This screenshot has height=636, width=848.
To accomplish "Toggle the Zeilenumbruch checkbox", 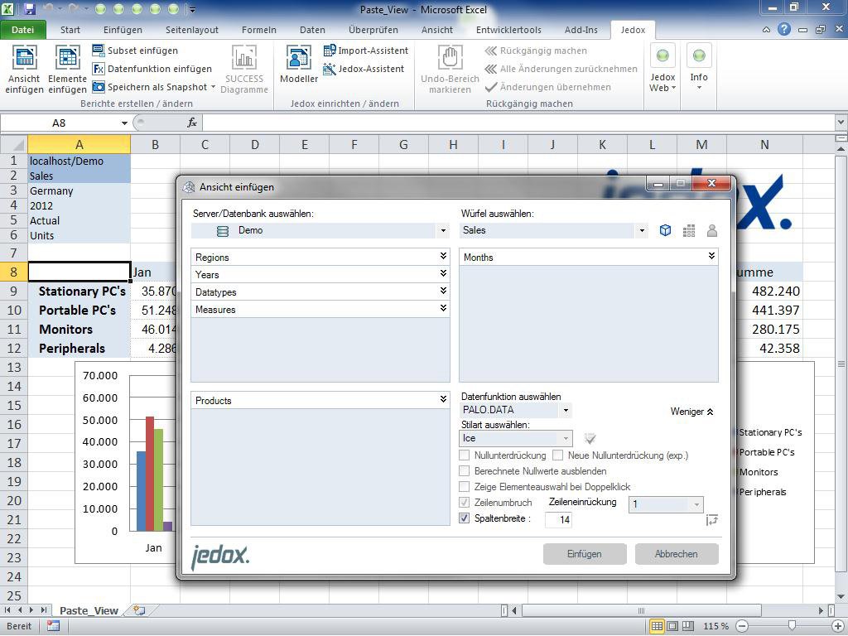I will [x=464, y=503].
